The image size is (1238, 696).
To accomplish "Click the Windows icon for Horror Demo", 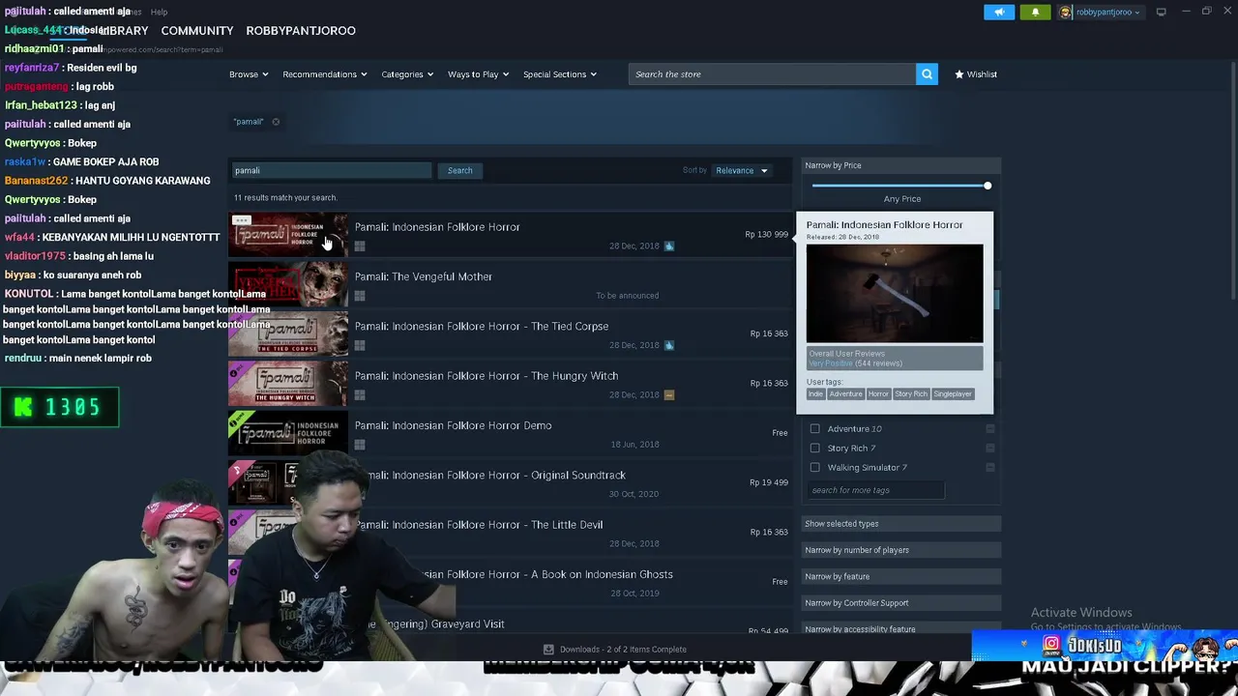I will coord(360,445).
